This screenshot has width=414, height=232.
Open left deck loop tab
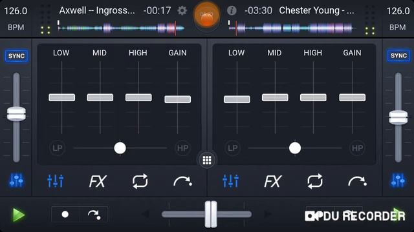point(140,181)
